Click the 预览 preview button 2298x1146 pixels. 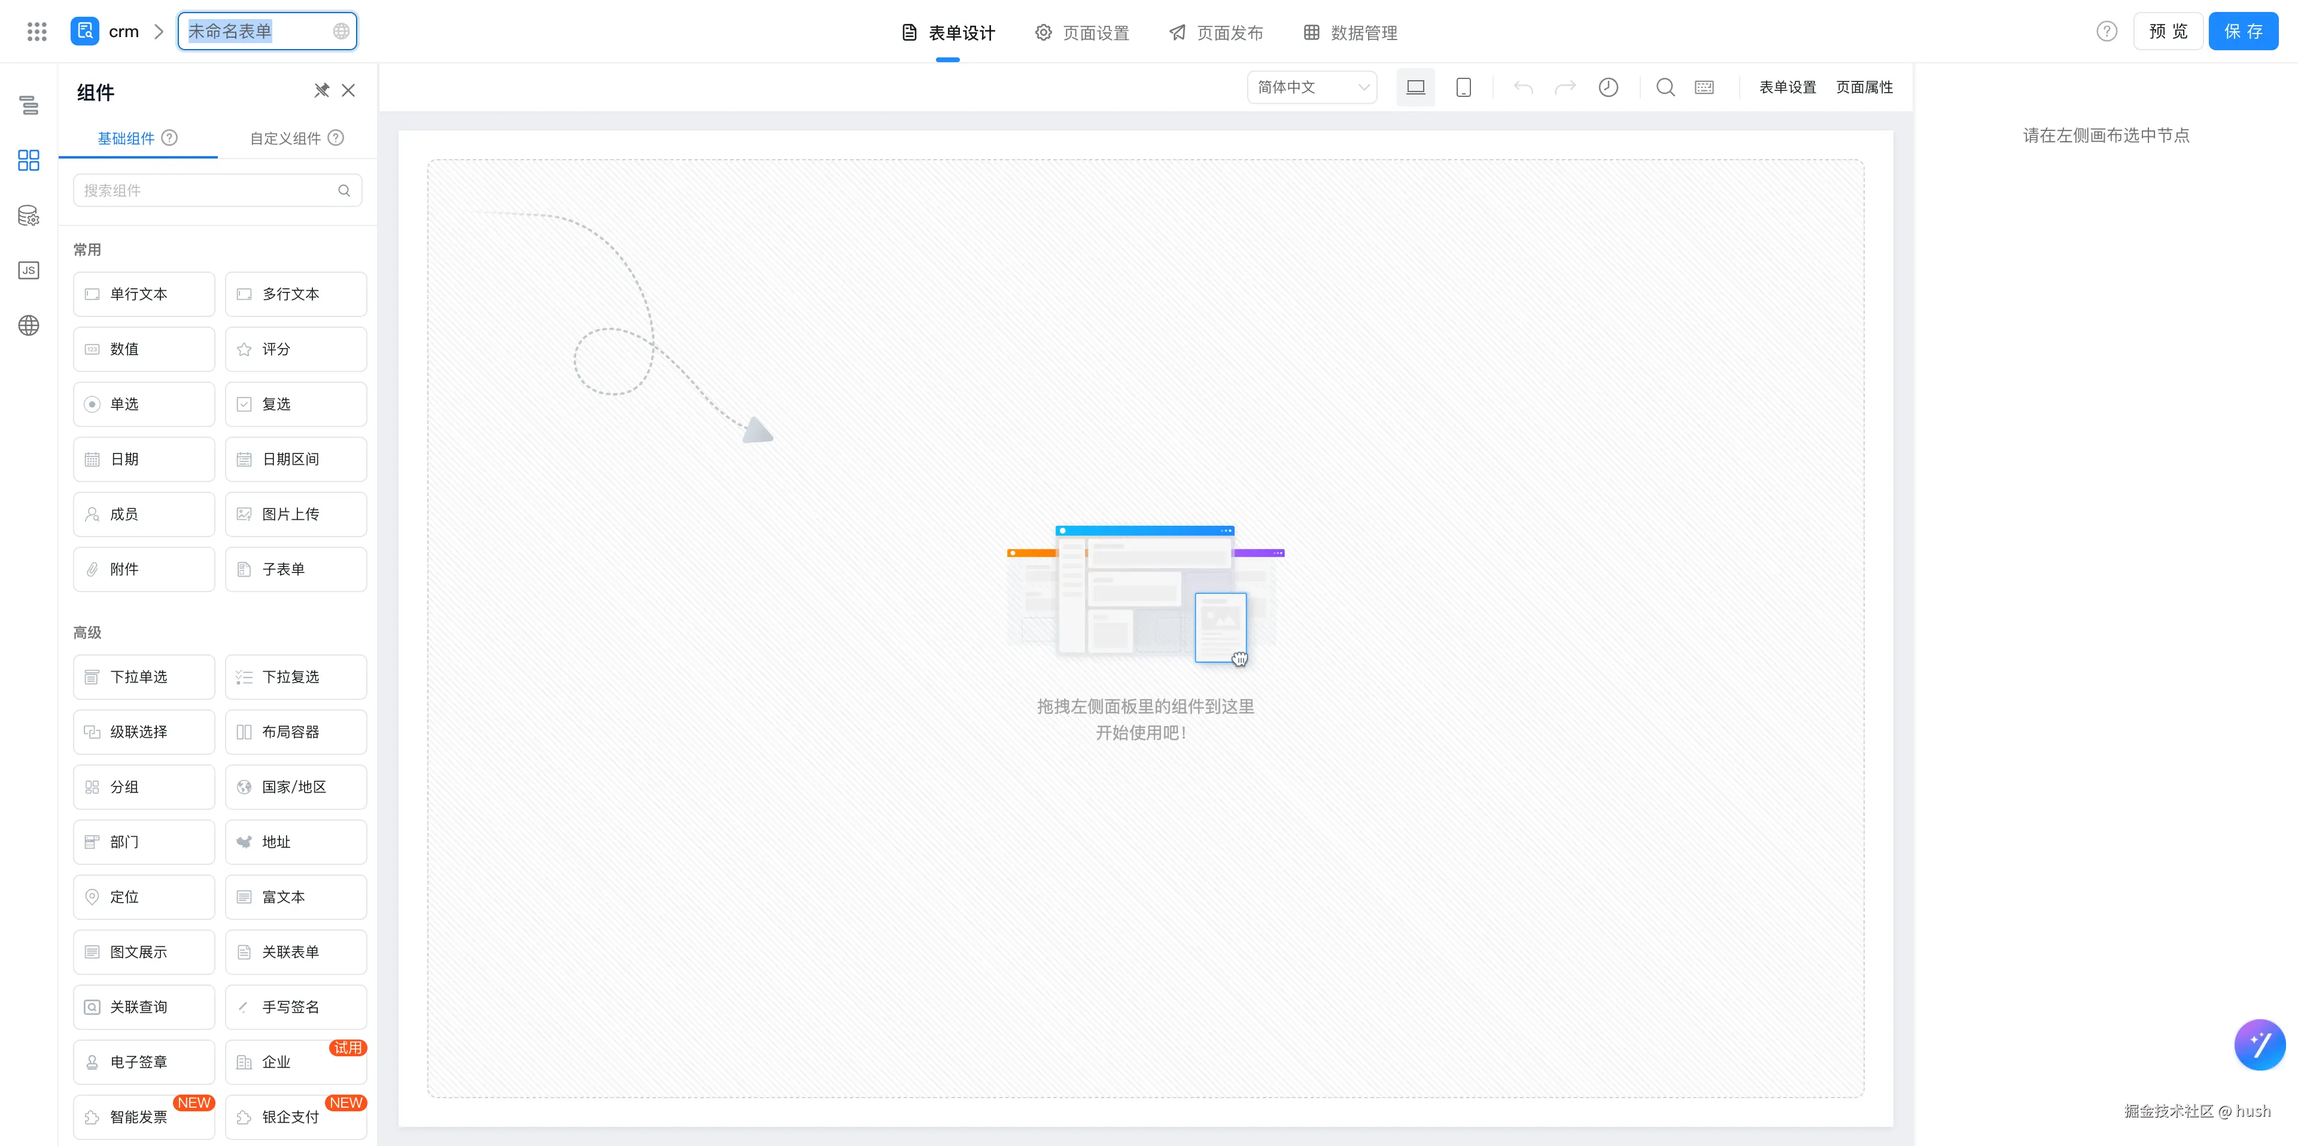tap(2168, 32)
